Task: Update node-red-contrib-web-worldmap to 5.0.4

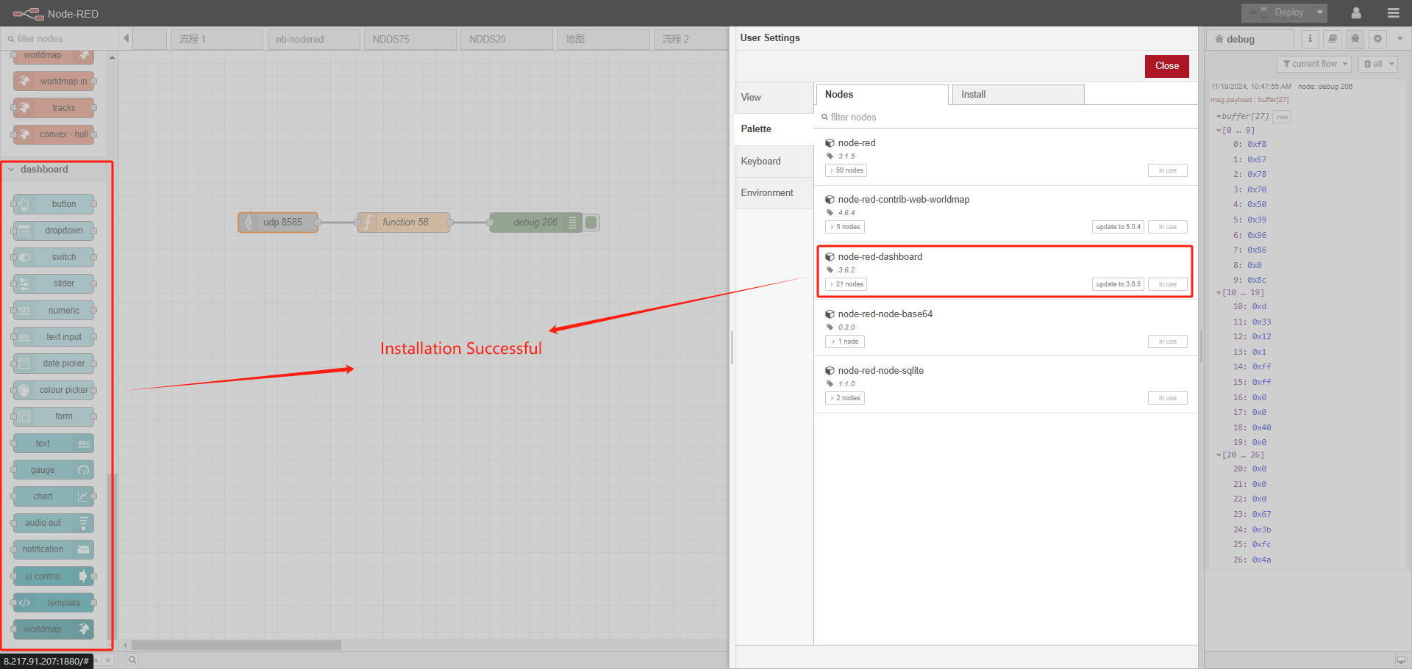Action: [x=1118, y=227]
